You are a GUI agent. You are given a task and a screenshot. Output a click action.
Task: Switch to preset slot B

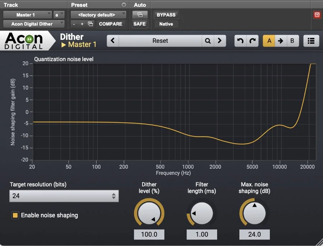292,41
